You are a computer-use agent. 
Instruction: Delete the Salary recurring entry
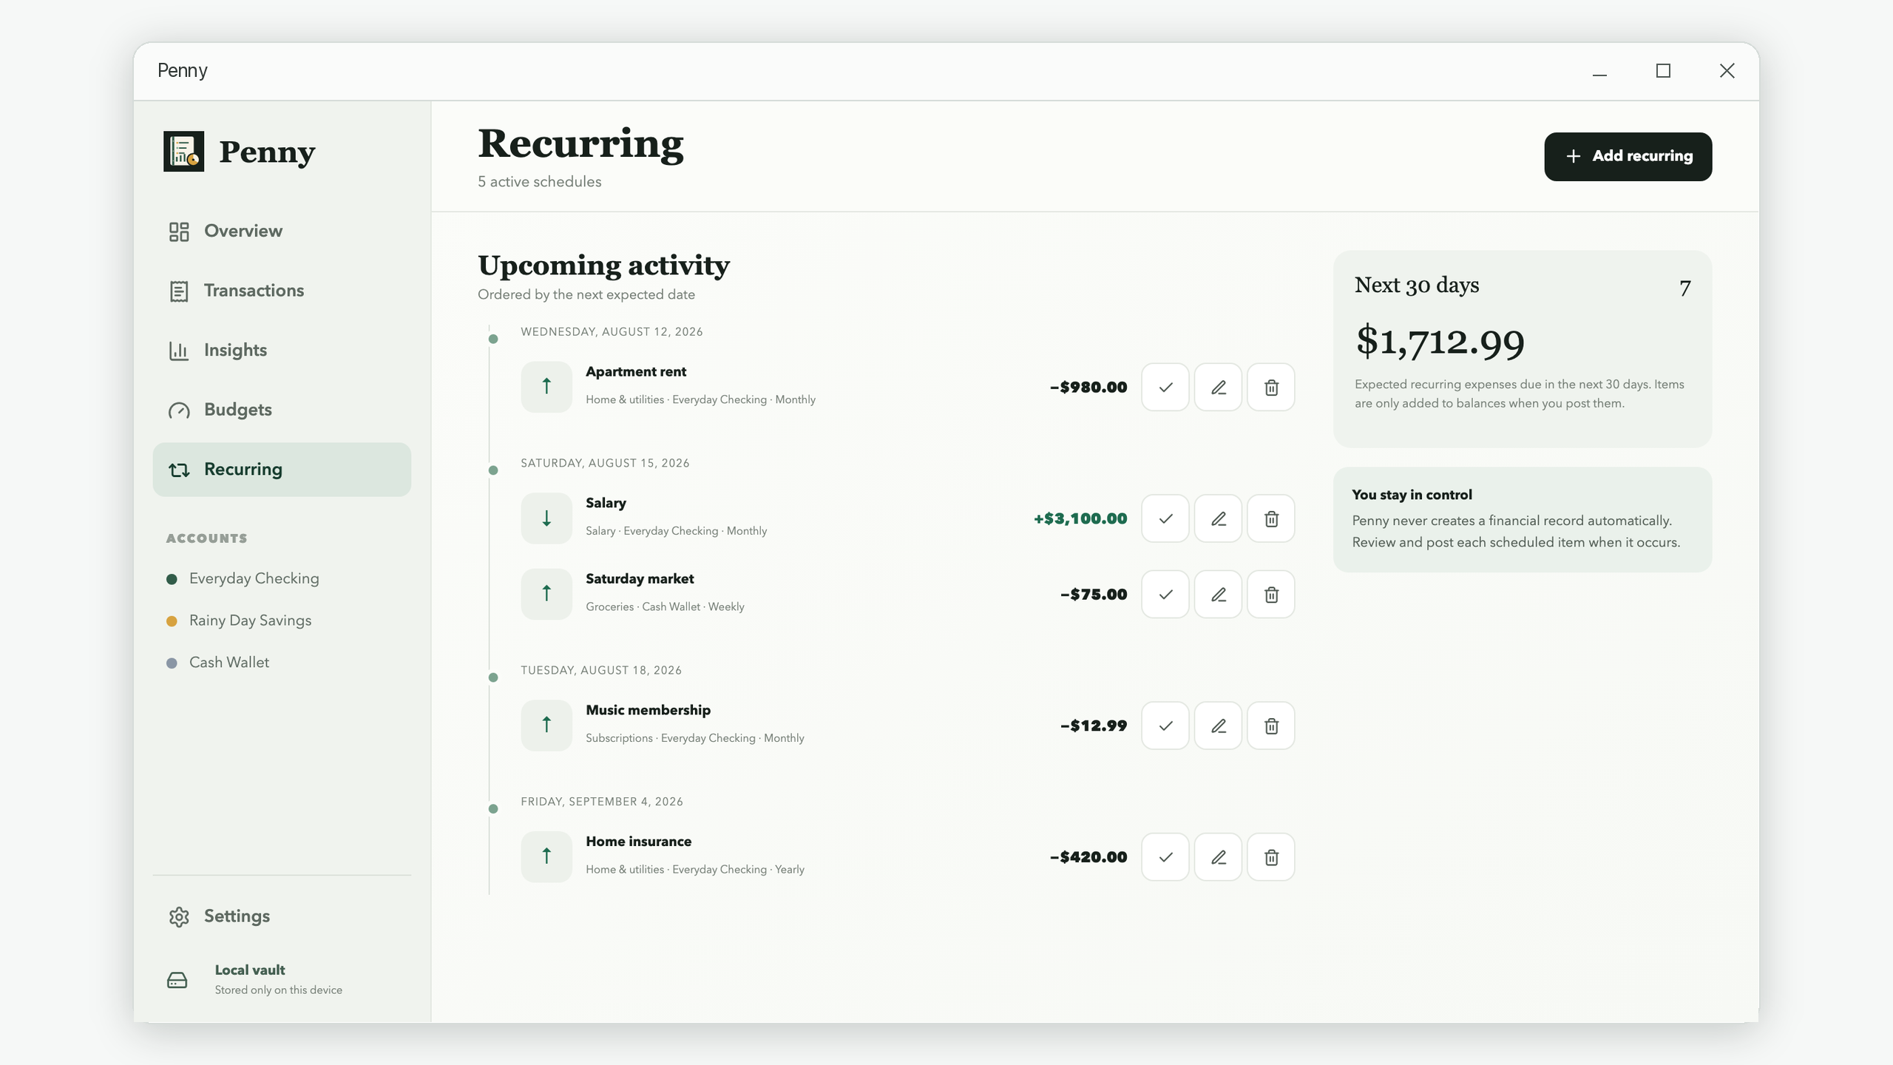coord(1271,518)
